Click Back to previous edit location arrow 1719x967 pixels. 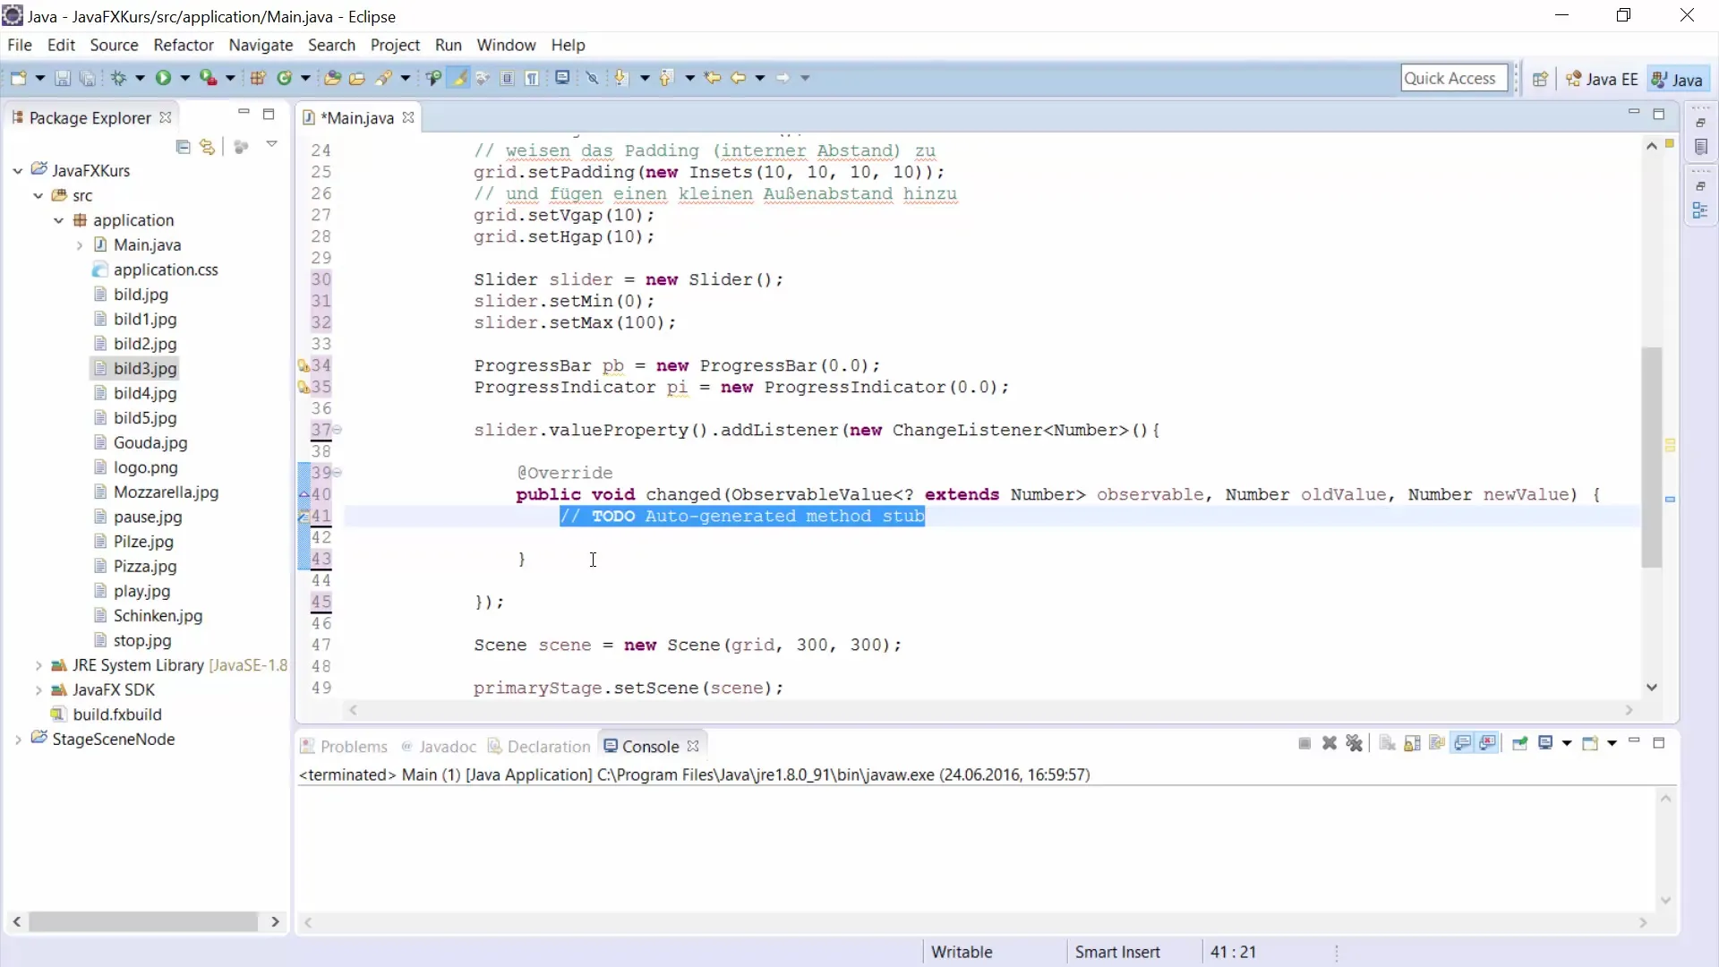(713, 79)
